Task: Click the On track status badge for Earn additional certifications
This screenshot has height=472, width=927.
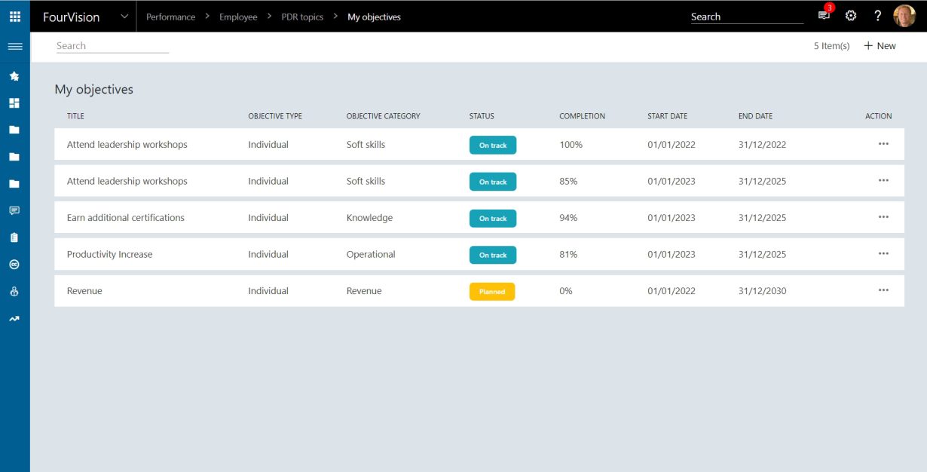Action: point(492,218)
